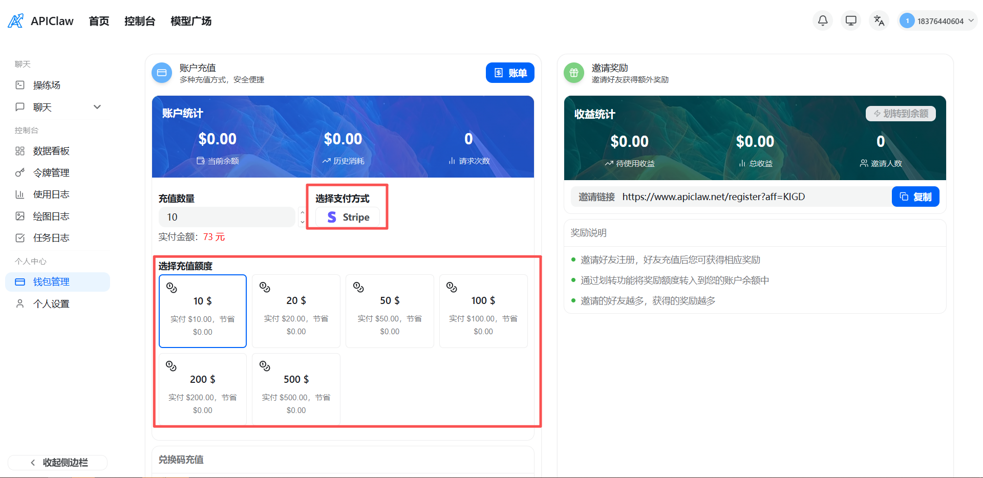Click the 奖励说明 heading
This screenshot has width=983, height=478.
point(588,233)
